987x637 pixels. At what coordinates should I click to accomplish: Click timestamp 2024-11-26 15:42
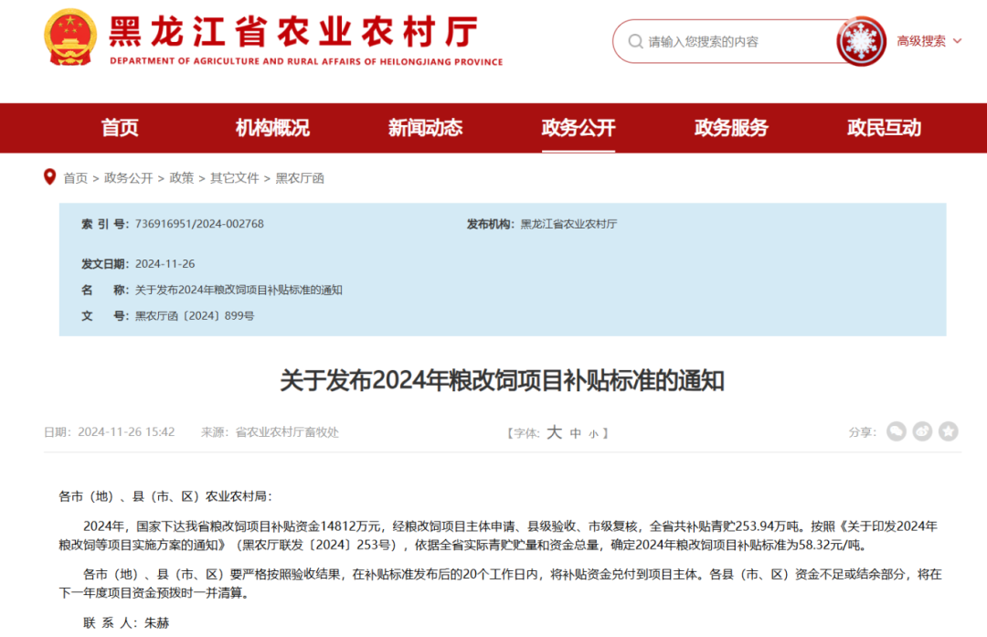point(126,432)
